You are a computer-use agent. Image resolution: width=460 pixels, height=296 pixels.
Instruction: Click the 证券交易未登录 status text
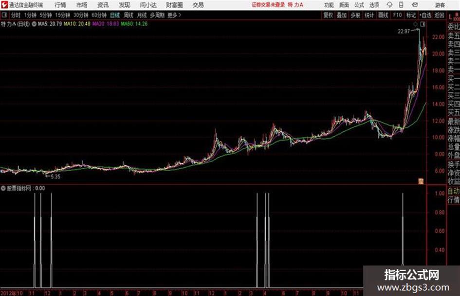point(268,5)
